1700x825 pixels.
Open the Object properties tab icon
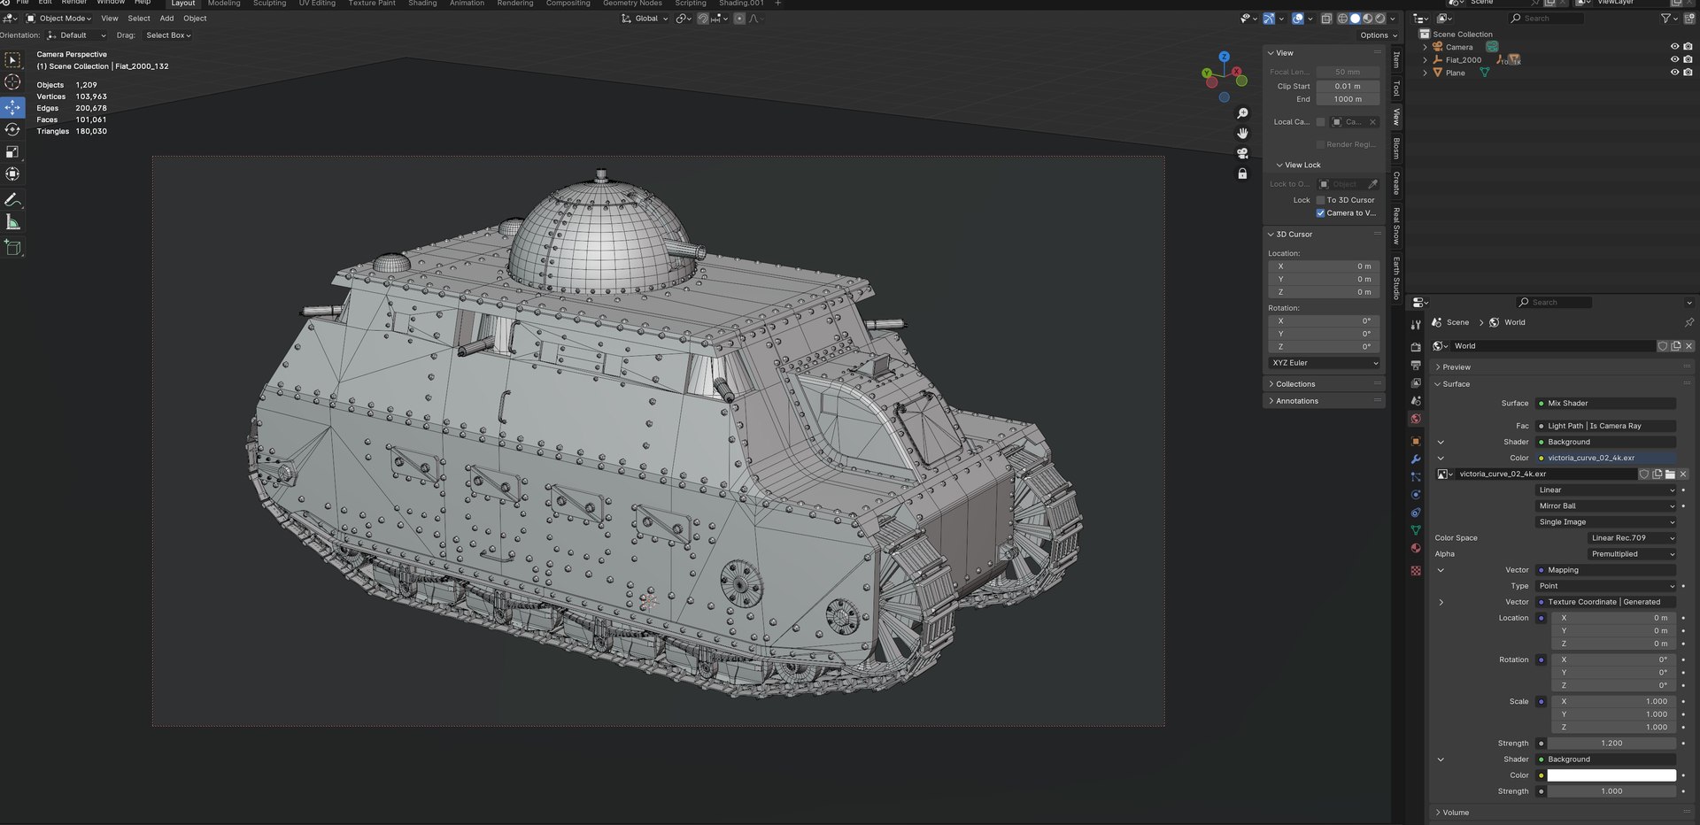click(x=1415, y=441)
